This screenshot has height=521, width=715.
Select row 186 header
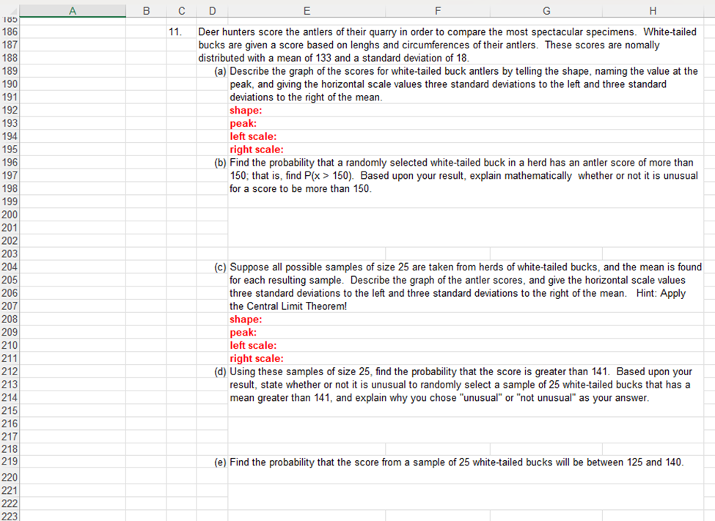pos(10,32)
